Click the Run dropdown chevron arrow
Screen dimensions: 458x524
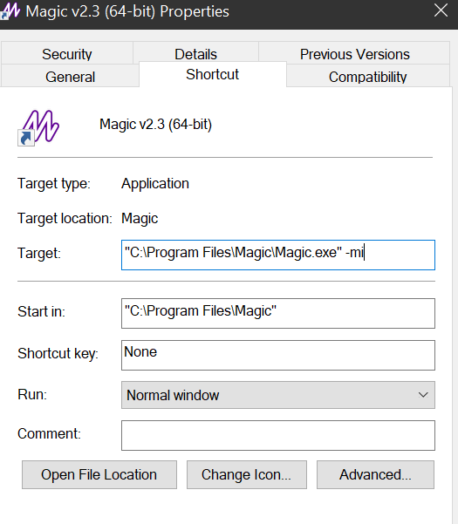point(423,395)
